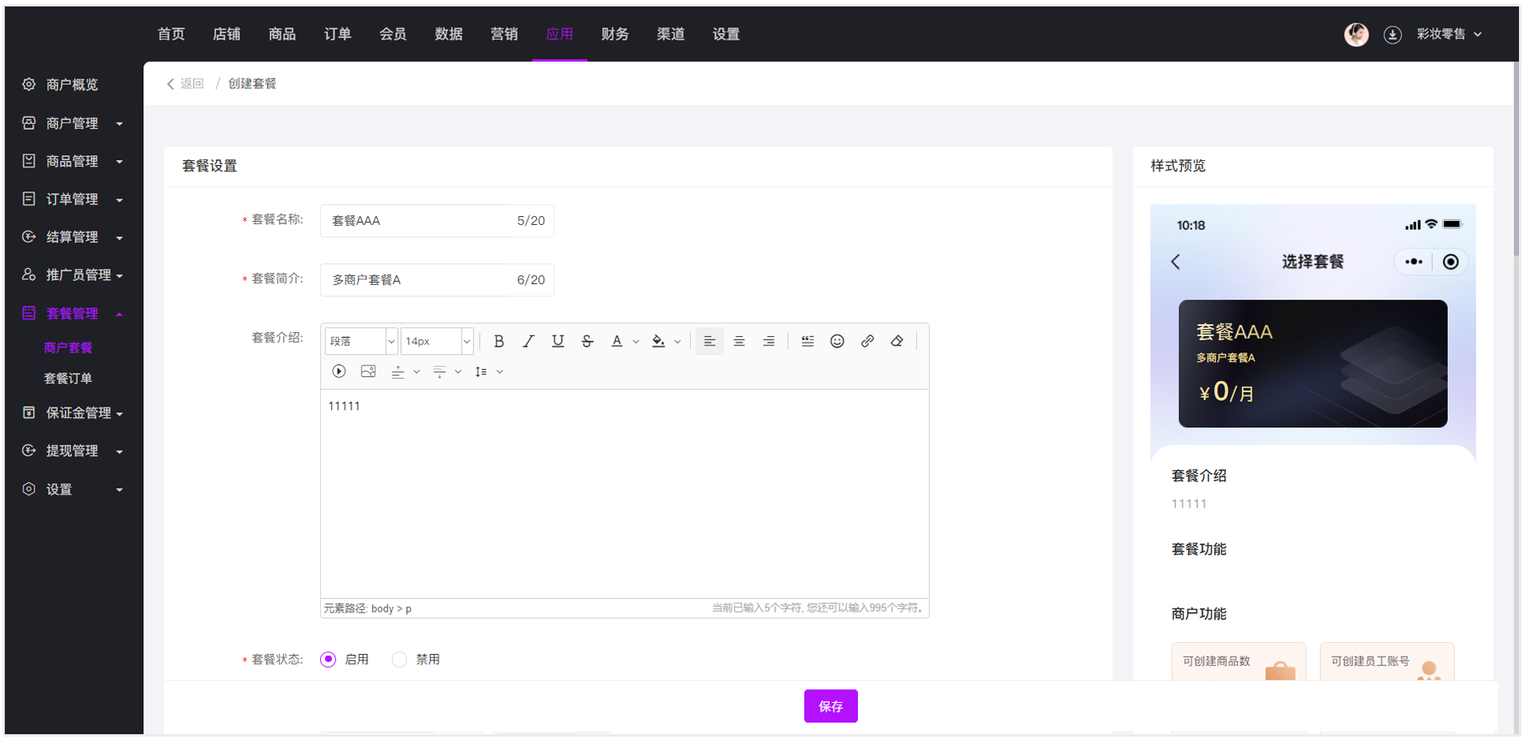The height and width of the screenshot is (739, 1527).
Task: Select the 启用 radio option
Action: 328,660
